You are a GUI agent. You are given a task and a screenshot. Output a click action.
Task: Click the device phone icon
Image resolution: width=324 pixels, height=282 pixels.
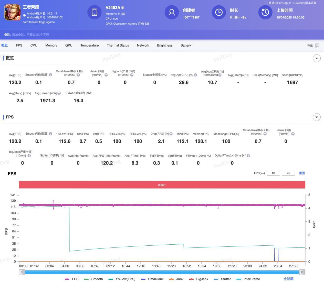tap(94, 12)
